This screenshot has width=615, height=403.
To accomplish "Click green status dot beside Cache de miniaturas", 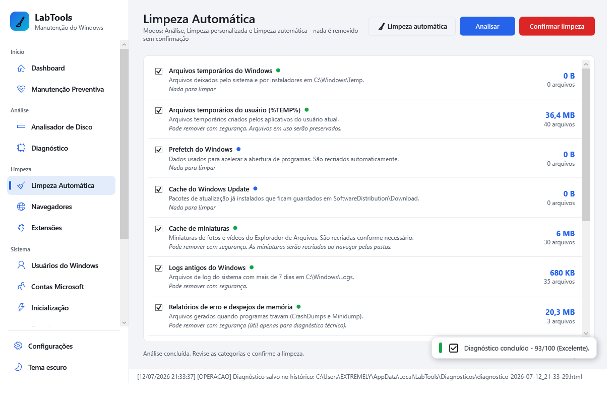I will pos(235,228).
